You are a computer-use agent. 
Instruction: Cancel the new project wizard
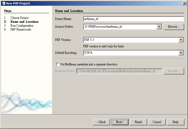tap(157, 122)
